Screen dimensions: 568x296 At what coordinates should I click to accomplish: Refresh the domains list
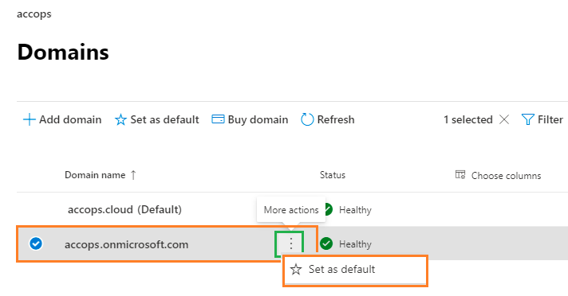(327, 119)
